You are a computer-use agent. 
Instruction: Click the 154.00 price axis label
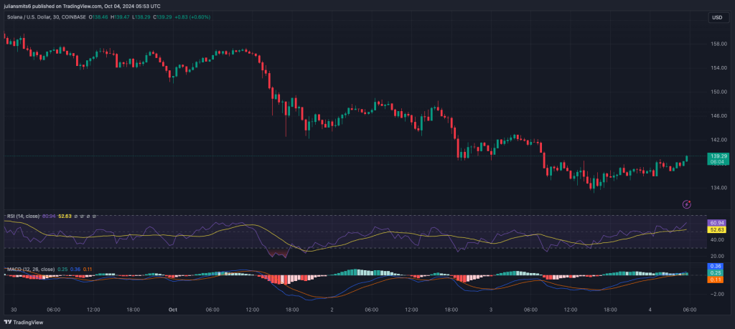coord(718,68)
